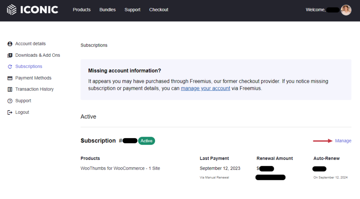Click the 'Subscriptions' page title
This screenshot has height=199, width=360.
(94, 45)
